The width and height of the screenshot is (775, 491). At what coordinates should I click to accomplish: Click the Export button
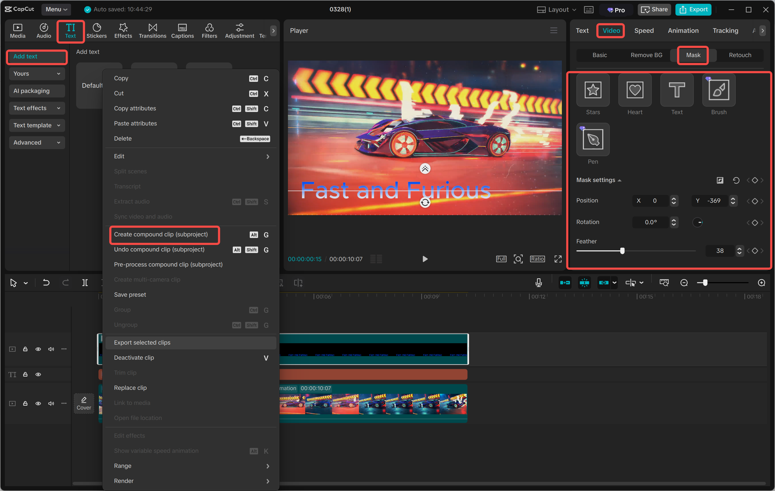click(x=693, y=9)
